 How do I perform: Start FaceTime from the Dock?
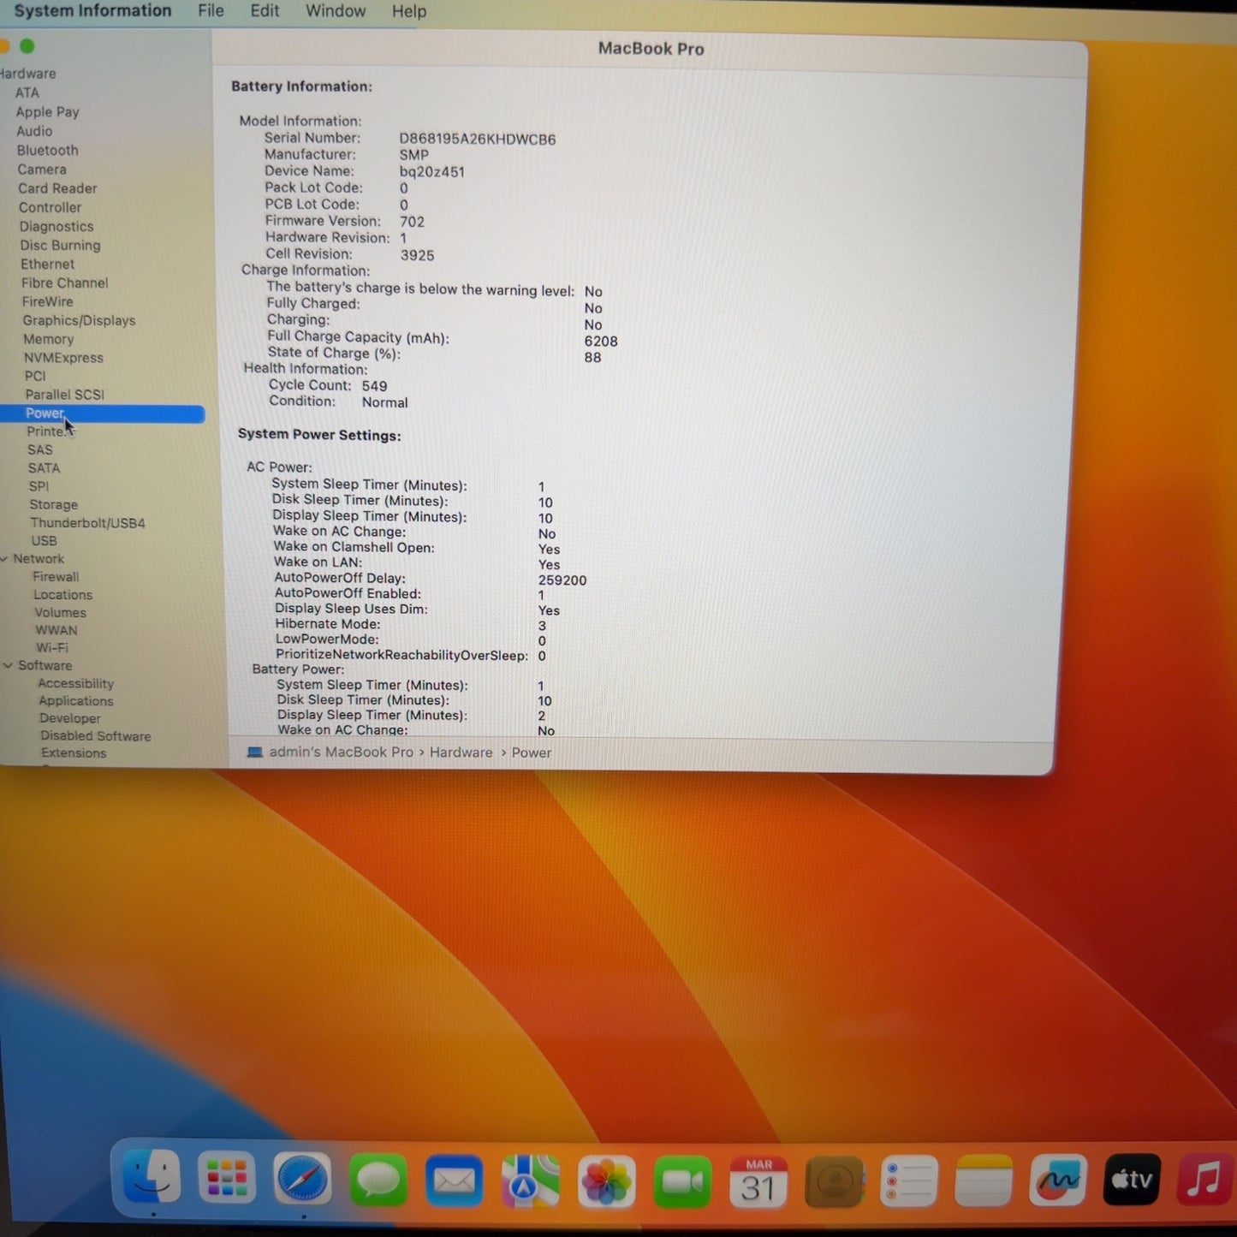(681, 1179)
